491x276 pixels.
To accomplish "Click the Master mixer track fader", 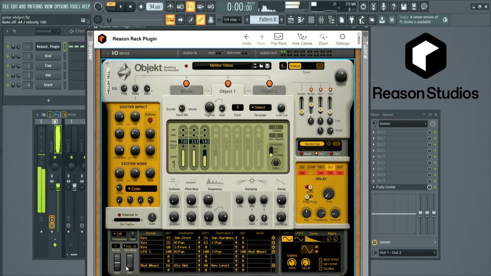I will pos(58,187).
